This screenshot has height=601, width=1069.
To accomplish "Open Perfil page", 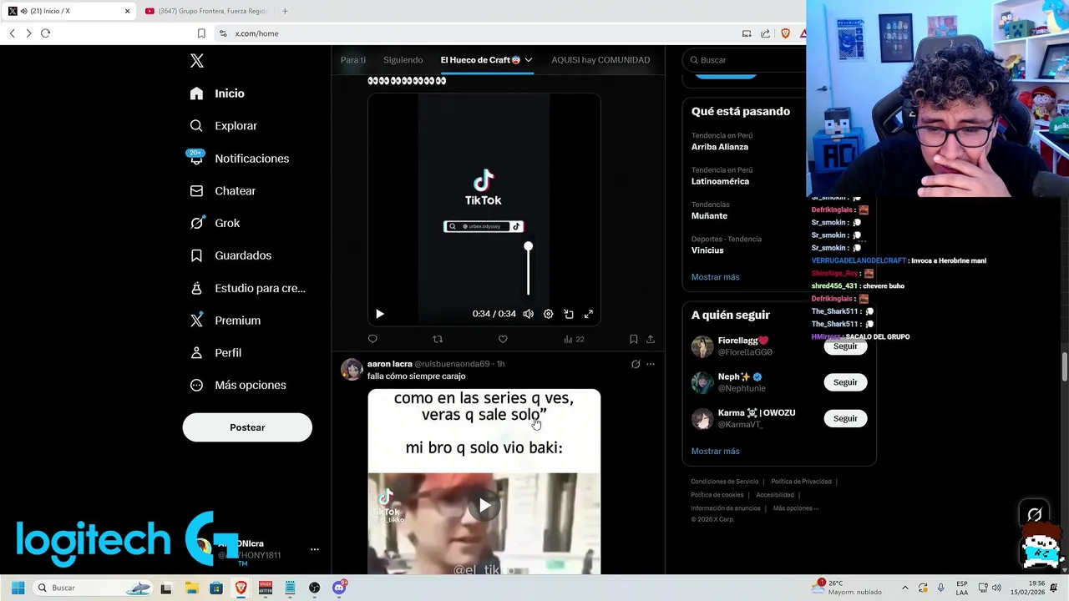I will pyautogui.click(x=215, y=352).
